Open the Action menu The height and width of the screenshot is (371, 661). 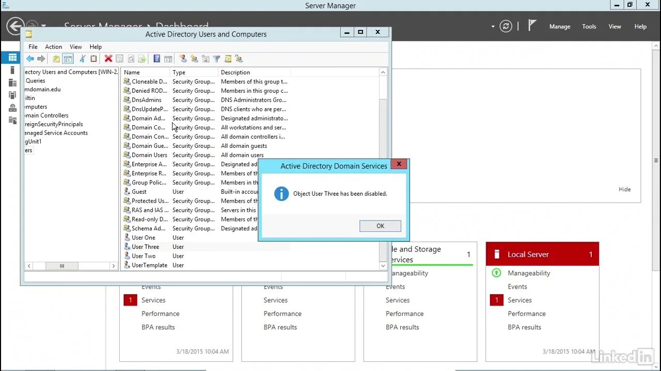(x=53, y=47)
